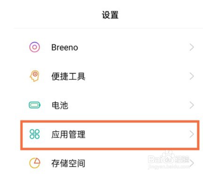The width and height of the screenshot is (203, 175).
Task: Open the 便捷工具 settings entry
Action: (x=68, y=76)
